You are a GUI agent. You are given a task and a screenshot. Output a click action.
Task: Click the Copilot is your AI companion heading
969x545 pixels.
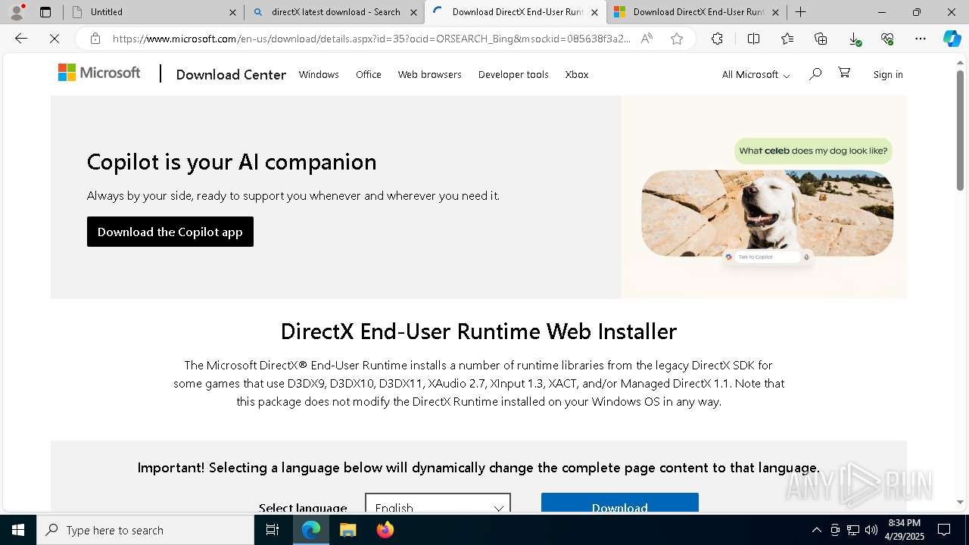point(232,162)
